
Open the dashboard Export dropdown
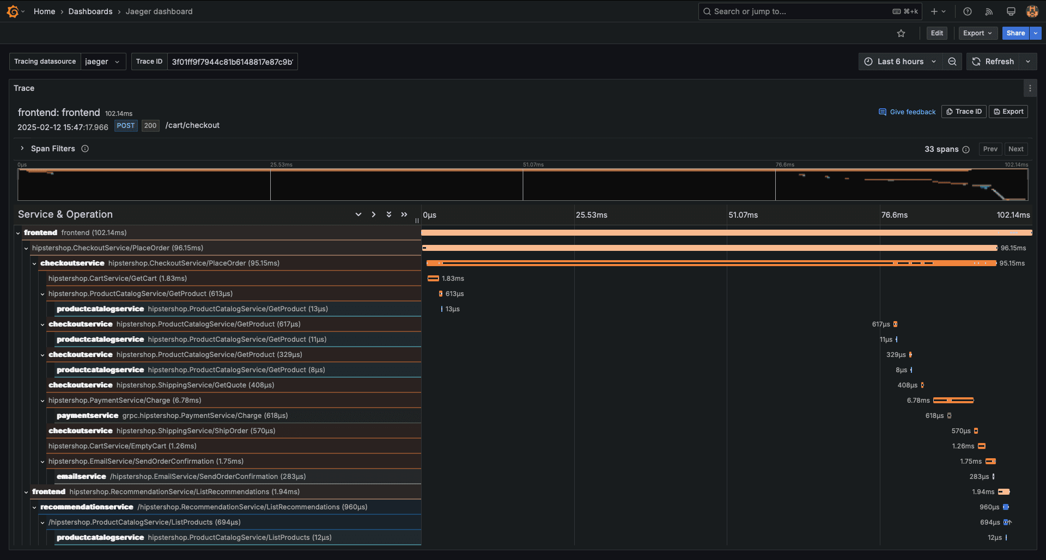click(978, 33)
